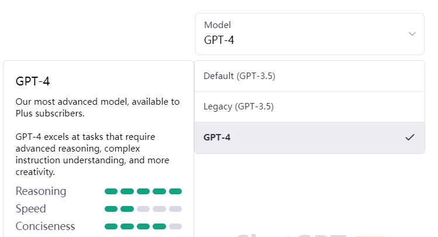
Task: Click the last gray Speed pill
Action: click(x=175, y=209)
